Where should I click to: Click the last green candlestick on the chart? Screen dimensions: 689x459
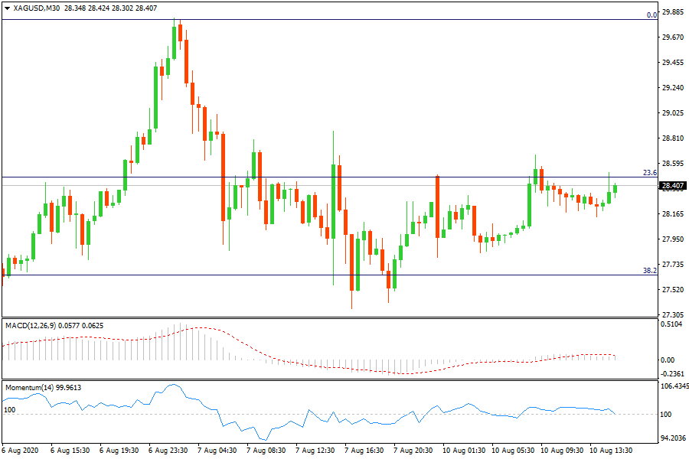(x=616, y=188)
